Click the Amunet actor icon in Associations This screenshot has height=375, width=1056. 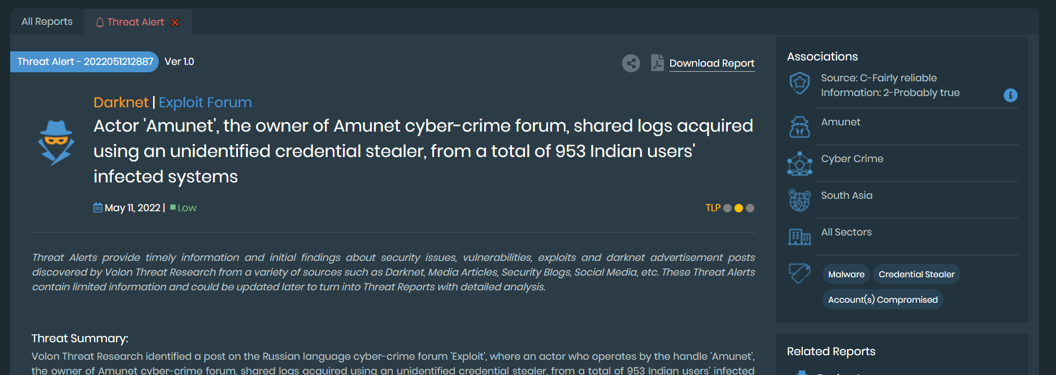799,125
